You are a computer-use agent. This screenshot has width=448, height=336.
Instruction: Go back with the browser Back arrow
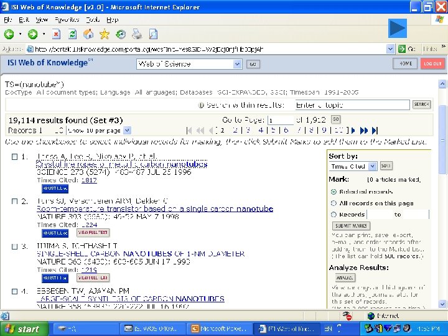point(9,34)
